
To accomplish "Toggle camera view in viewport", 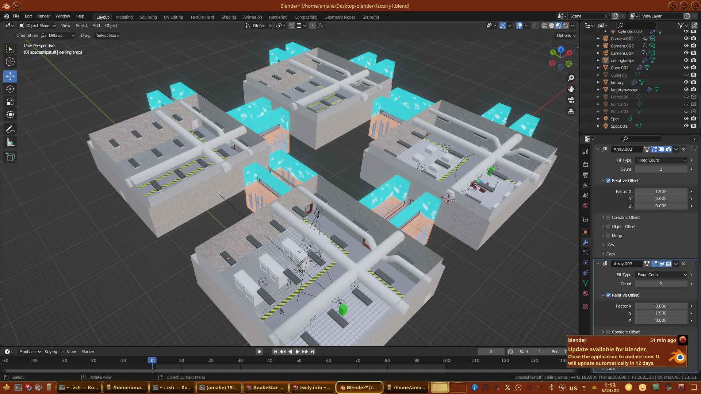I will tap(571, 100).
